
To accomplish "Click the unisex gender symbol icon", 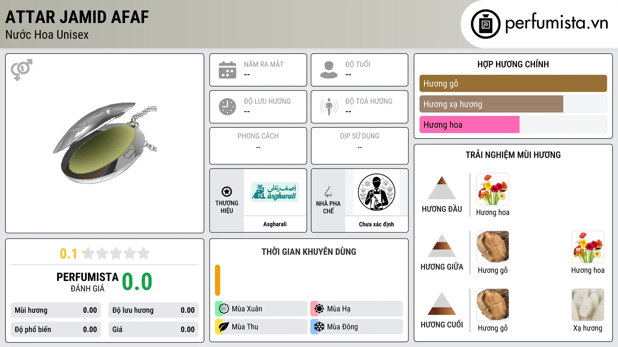I will point(21,70).
